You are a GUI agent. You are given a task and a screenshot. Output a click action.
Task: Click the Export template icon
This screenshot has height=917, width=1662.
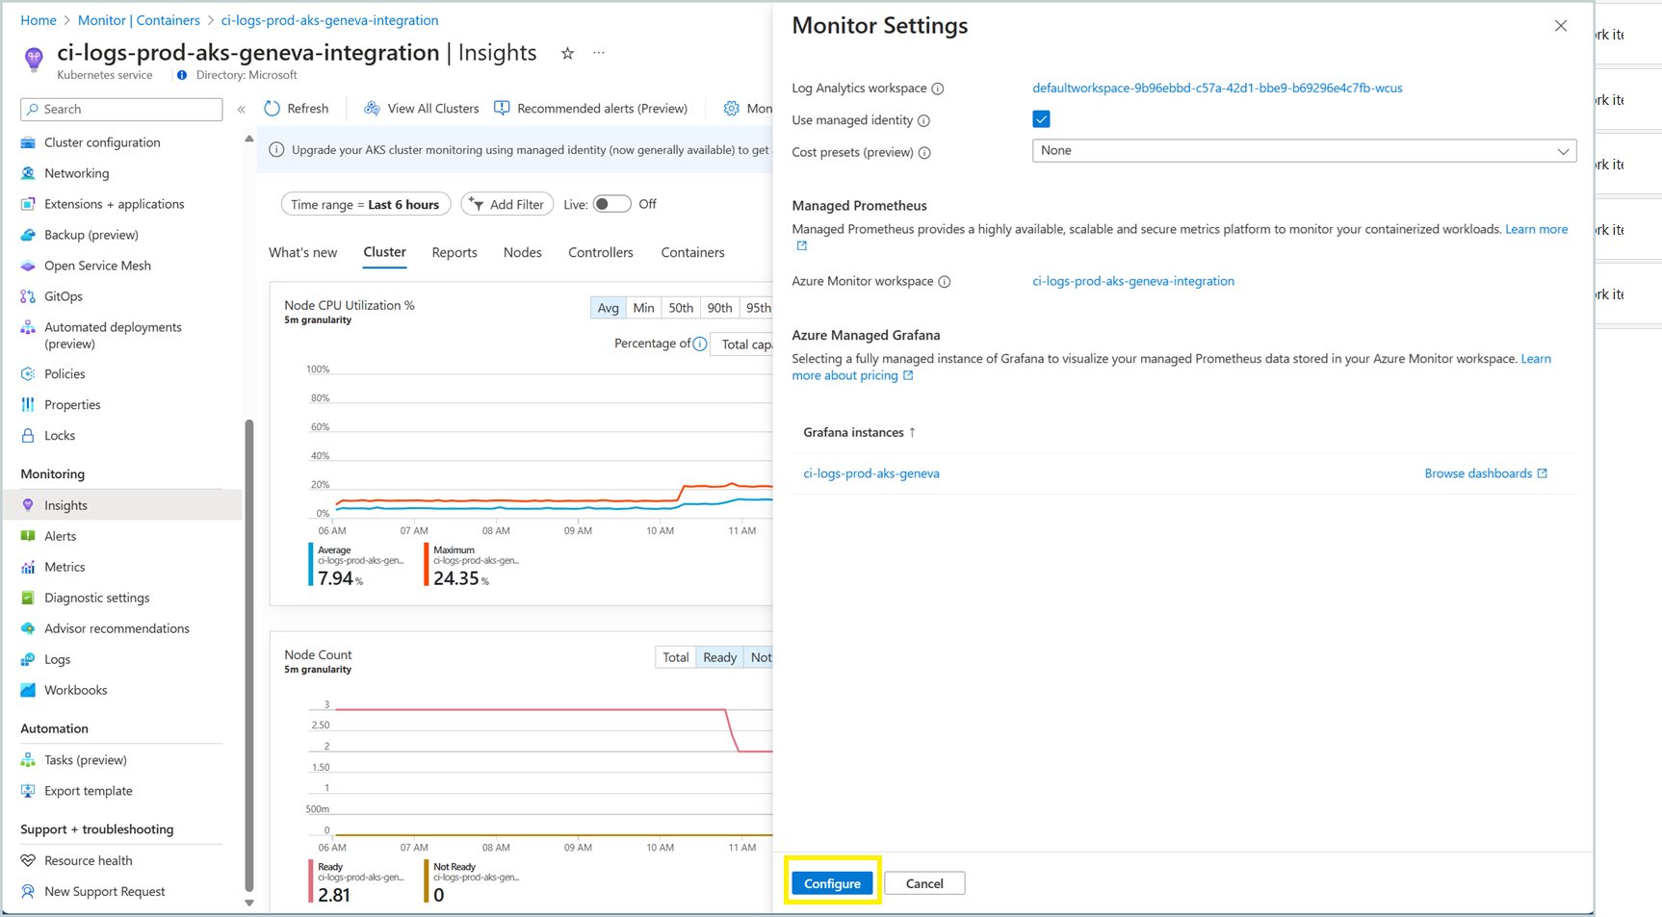28,791
